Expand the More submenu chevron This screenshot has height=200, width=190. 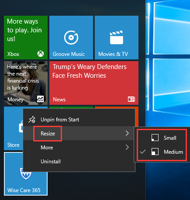[x=127, y=147]
